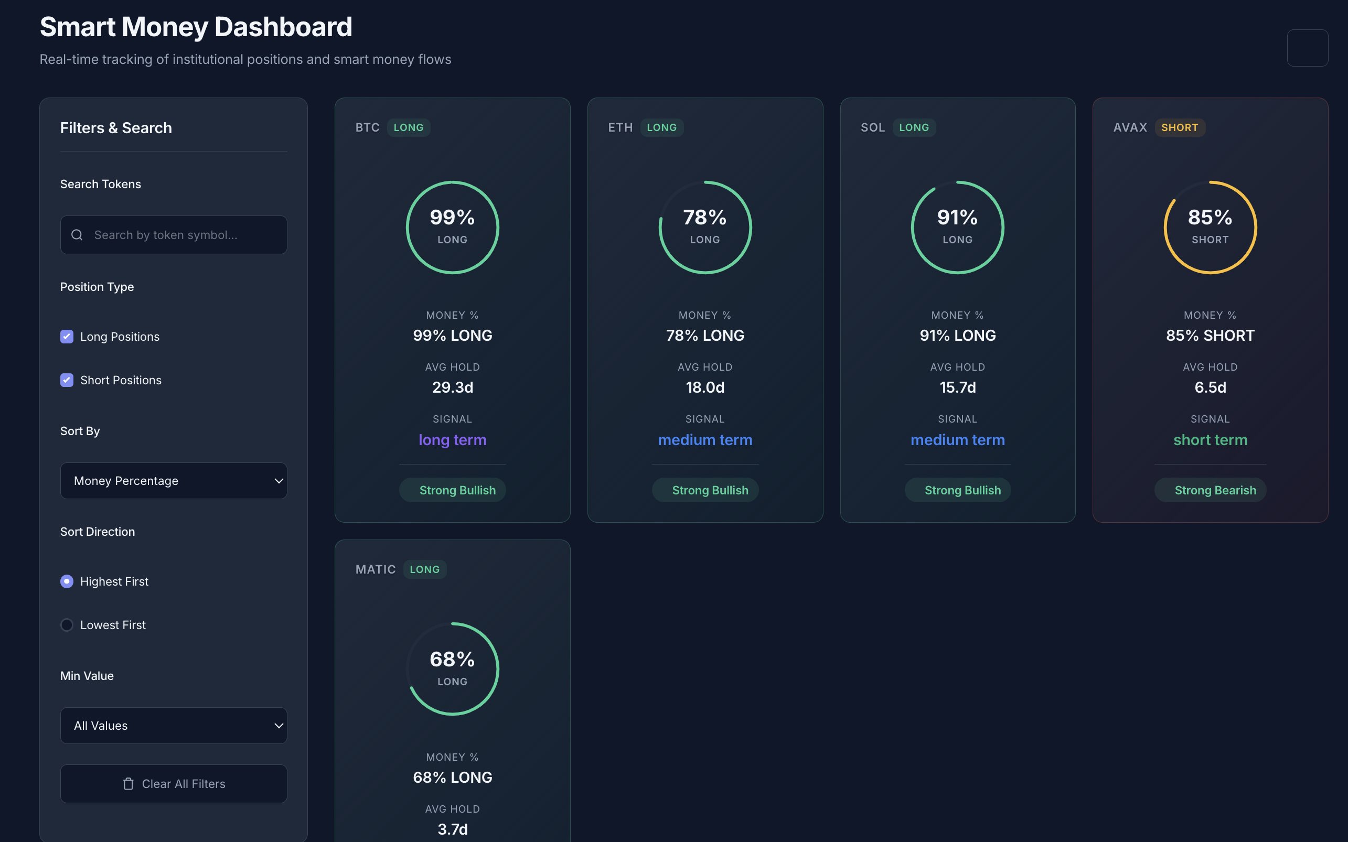1348x842 pixels.
Task: Click the trash icon in Clear All Filters
Action: [129, 783]
